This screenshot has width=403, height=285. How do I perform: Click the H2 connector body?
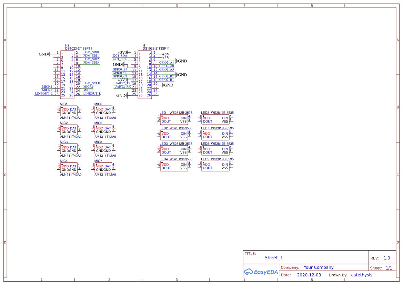[67, 74]
